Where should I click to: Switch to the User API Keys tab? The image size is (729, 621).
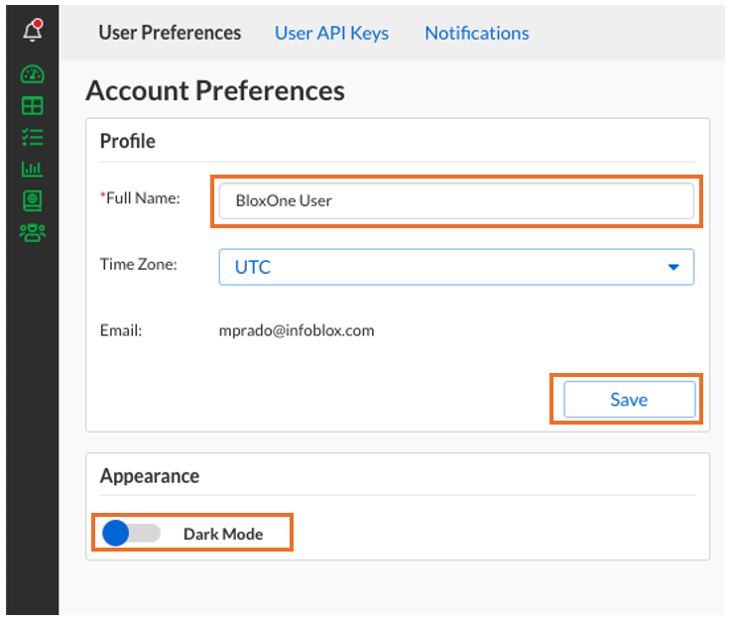[331, 33]
